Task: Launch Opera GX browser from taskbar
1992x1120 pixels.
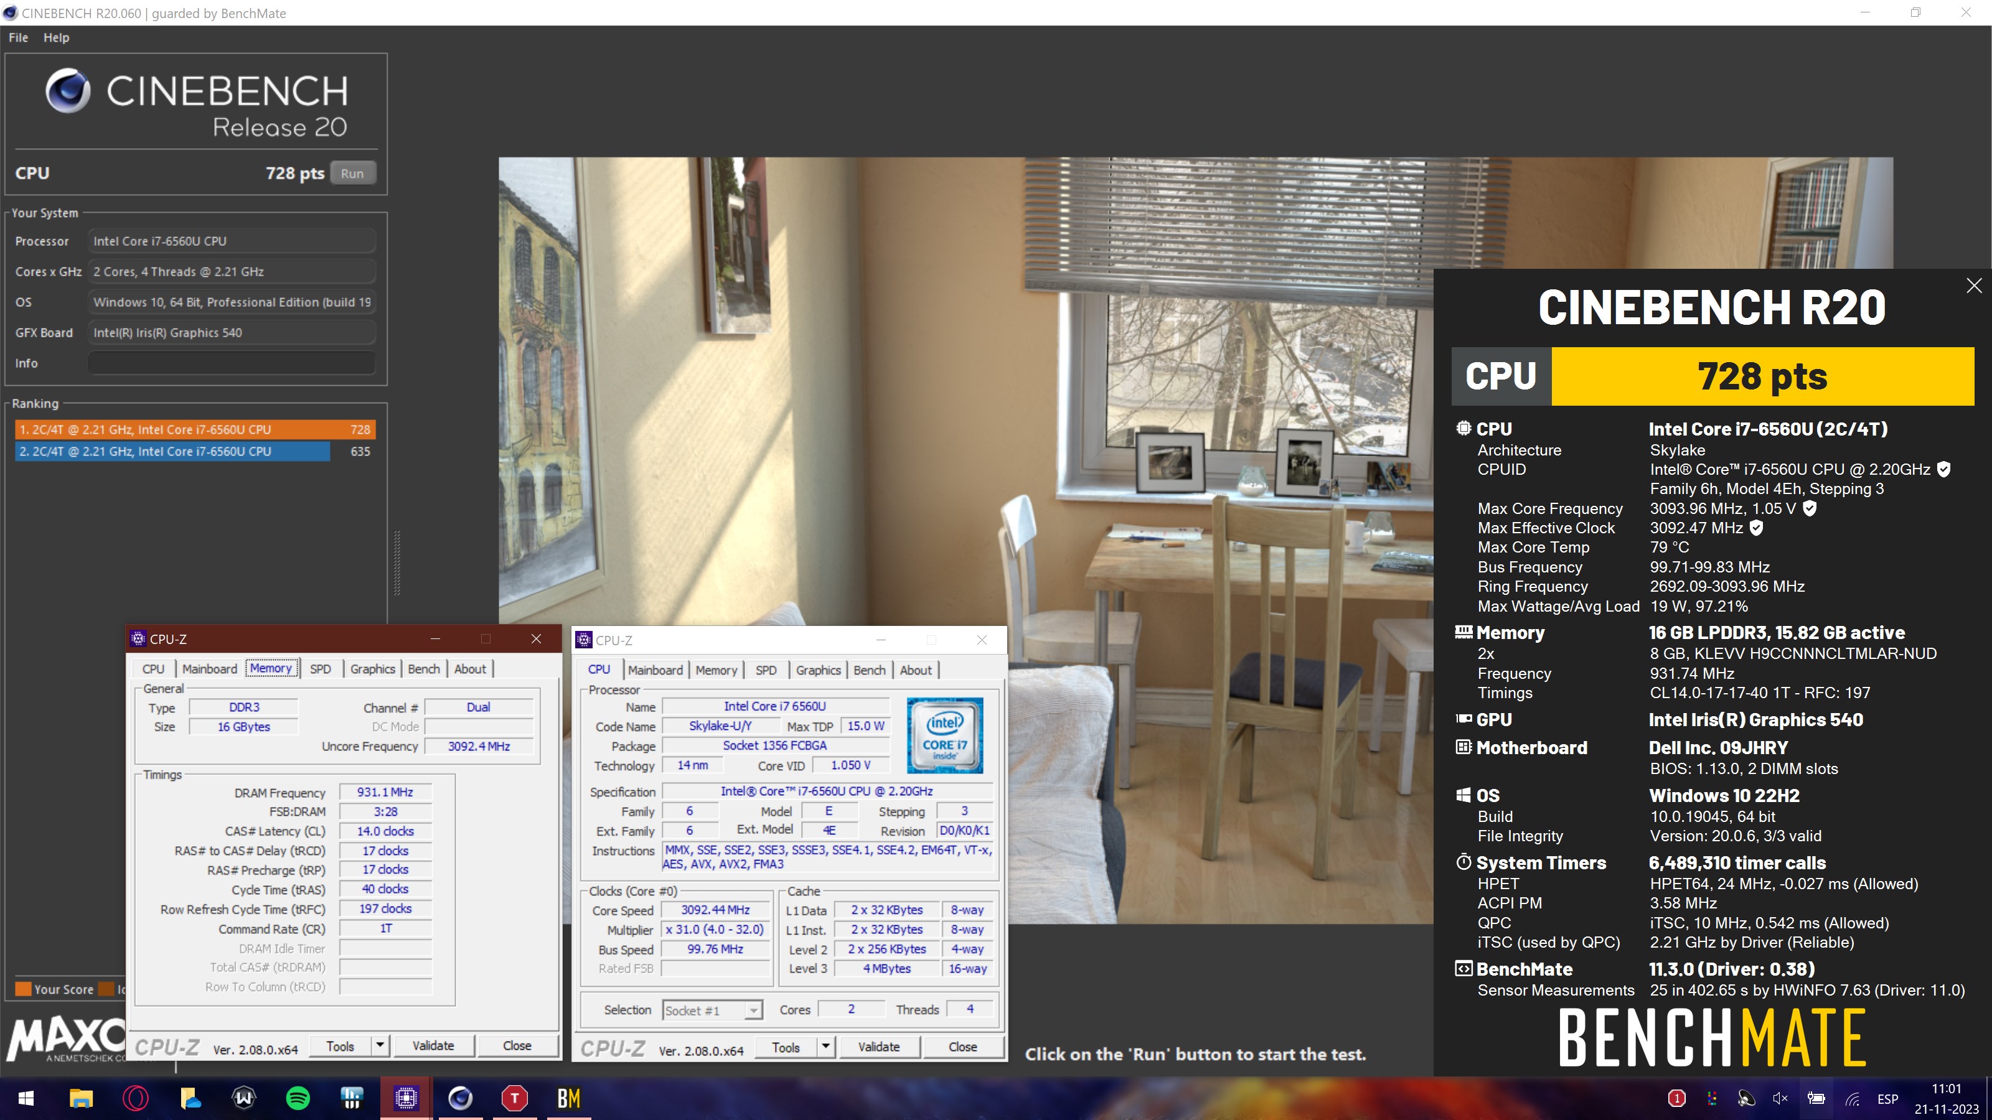Action: [135, 1098]
